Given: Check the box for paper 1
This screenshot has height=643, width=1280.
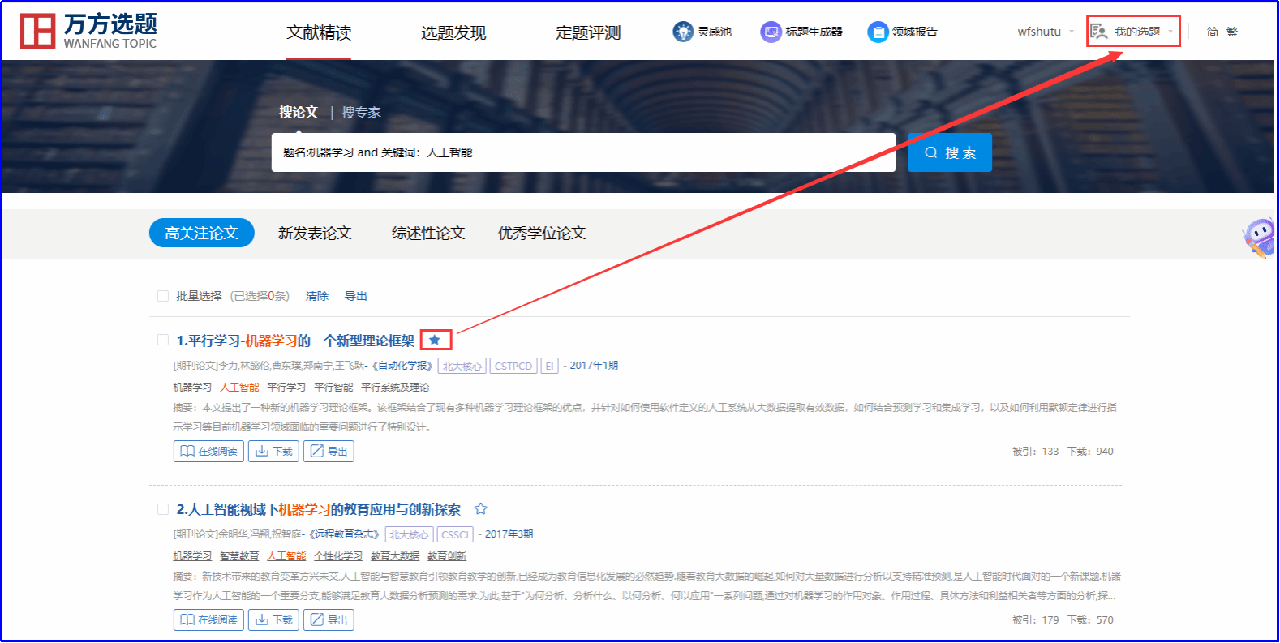Looking at the screenshot, I should 163,340.
